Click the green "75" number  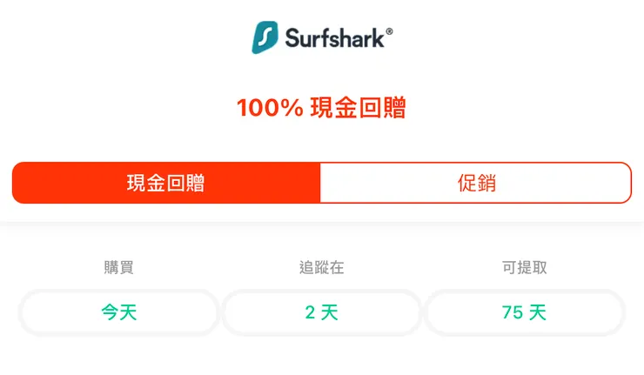(x=513, y=312)
